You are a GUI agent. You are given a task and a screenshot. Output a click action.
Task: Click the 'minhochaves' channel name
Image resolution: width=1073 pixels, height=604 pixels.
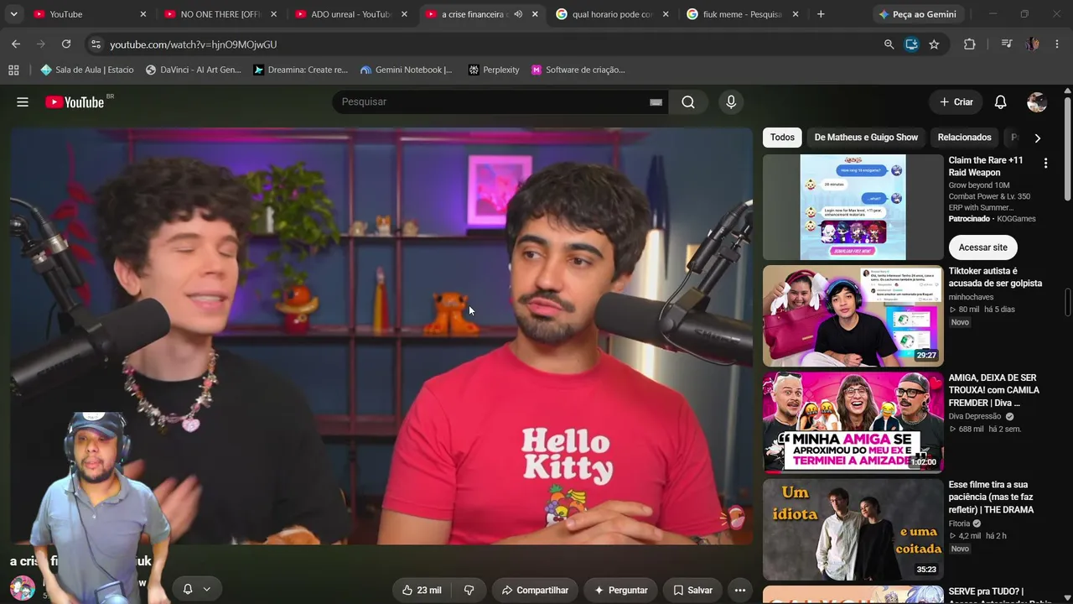(x=971, y=297)
